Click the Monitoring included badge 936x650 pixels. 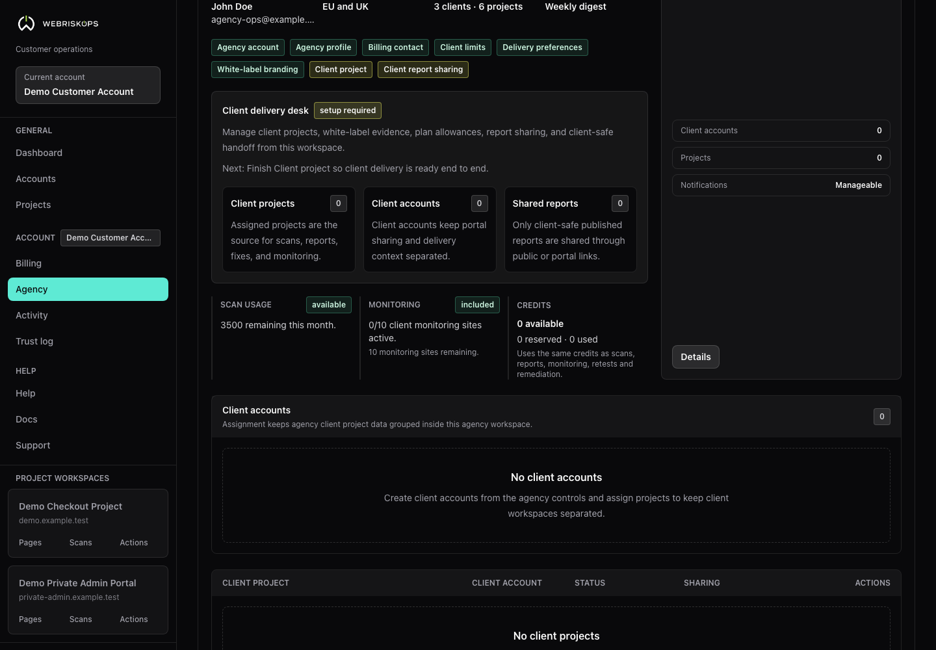(478, 305)
